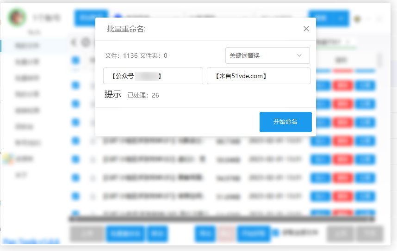Open the 关键词替换 mode dropdown
397x251 pixels.
pyautogui.click(x=267, y=55)
